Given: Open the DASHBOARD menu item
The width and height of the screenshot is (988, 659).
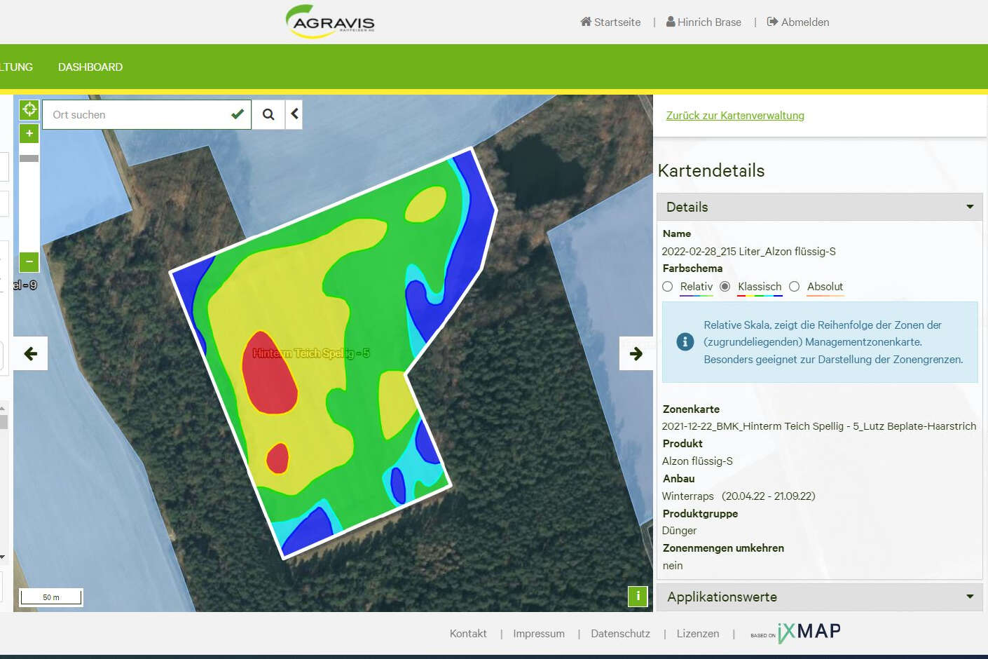Looking at the screenshot, I should click(x=90, y=67).
